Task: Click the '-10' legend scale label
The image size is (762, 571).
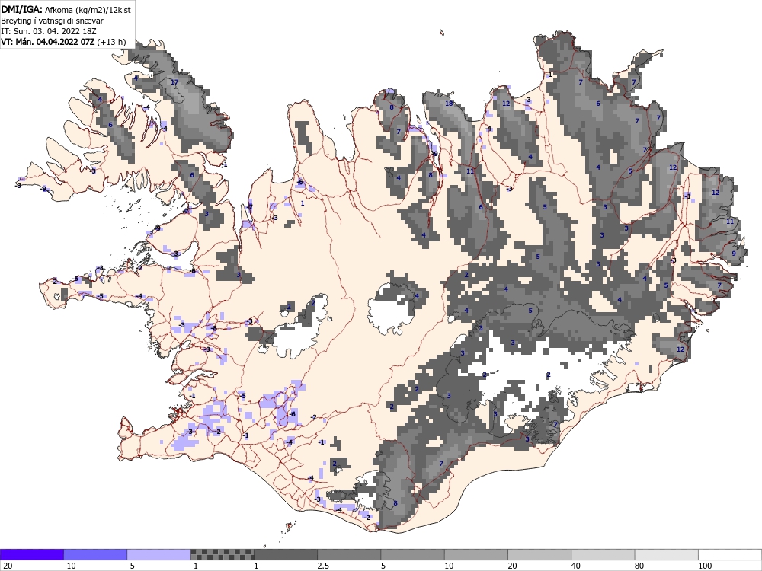Action: pyautogui.click(x=69, y=566)
